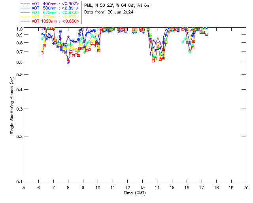
Task: Click the purple dashed line swatch in legend
Action: (x=26, y=4)
